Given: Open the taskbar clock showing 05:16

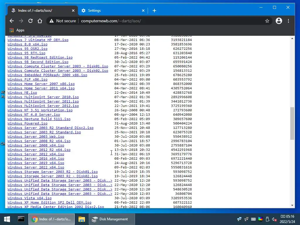Looking at the screenshot, I should click(287, 219).
